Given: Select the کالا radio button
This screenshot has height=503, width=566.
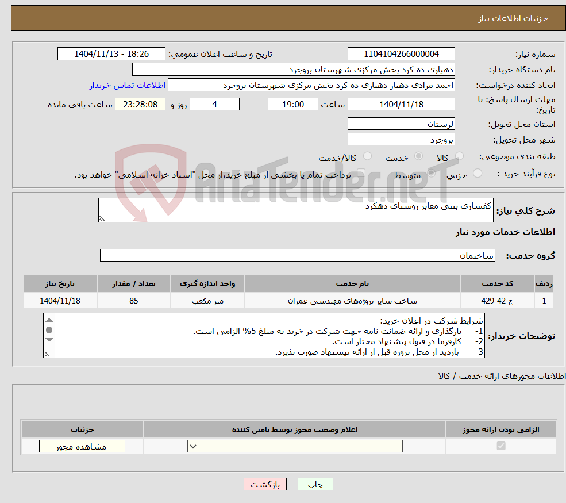Looking at the screenshot, I should click(x=459, y=156).
